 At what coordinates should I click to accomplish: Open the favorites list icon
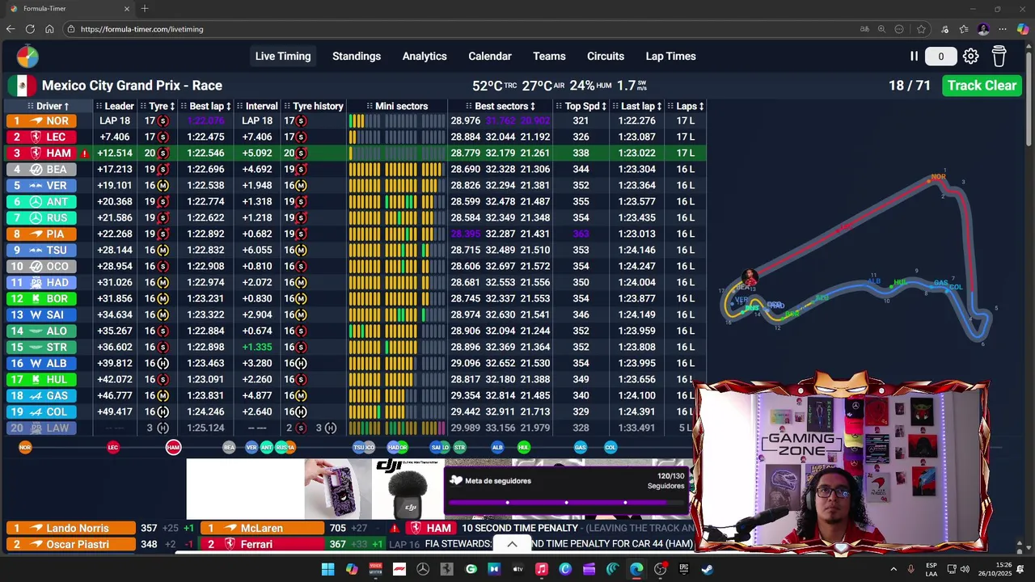(x=964, y=29)
